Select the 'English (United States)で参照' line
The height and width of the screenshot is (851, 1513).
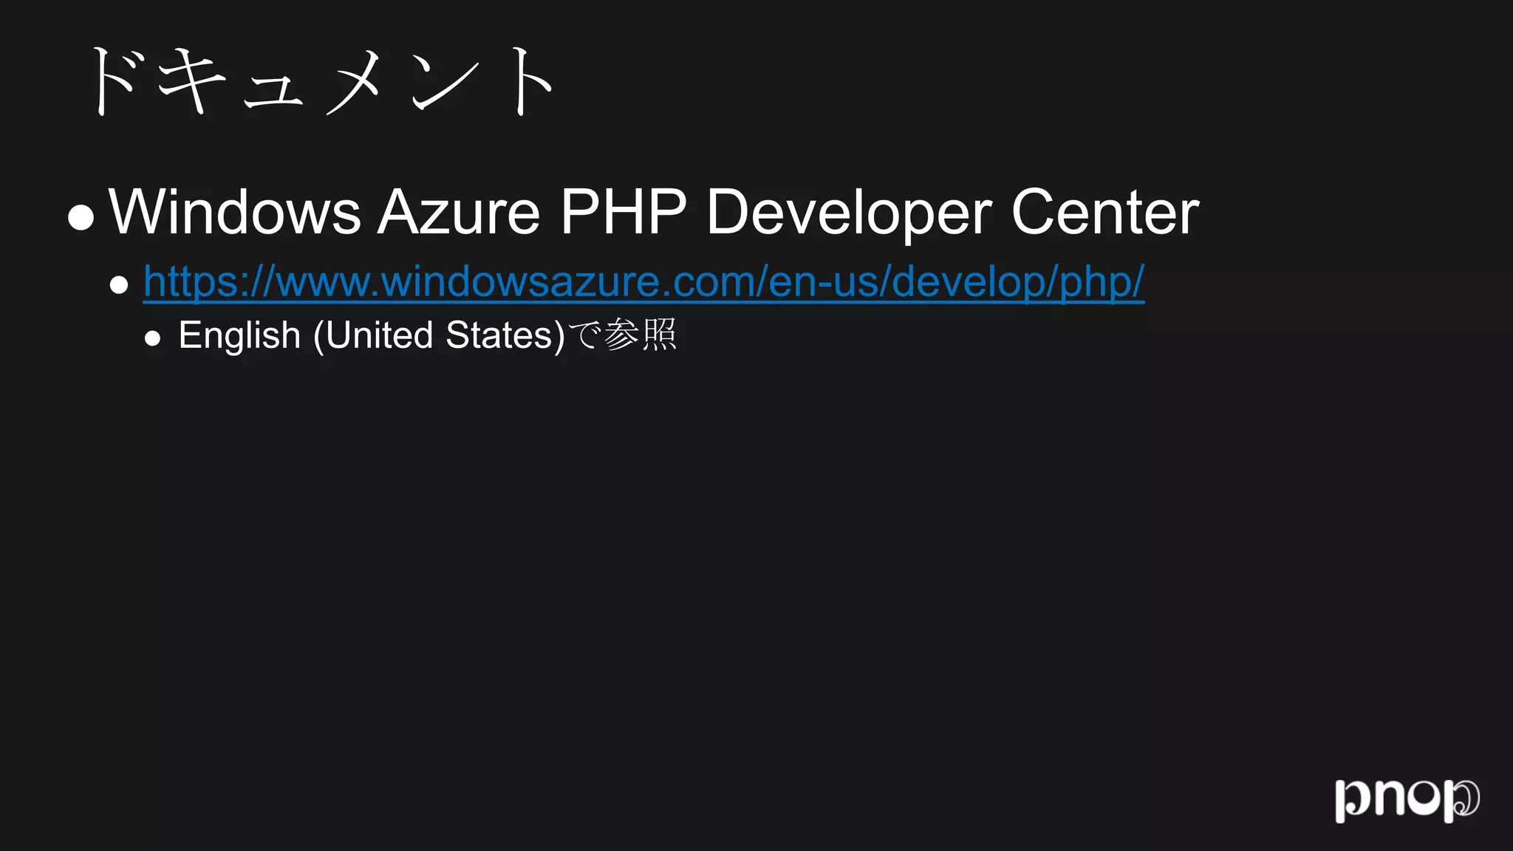(x=427, y=335)
